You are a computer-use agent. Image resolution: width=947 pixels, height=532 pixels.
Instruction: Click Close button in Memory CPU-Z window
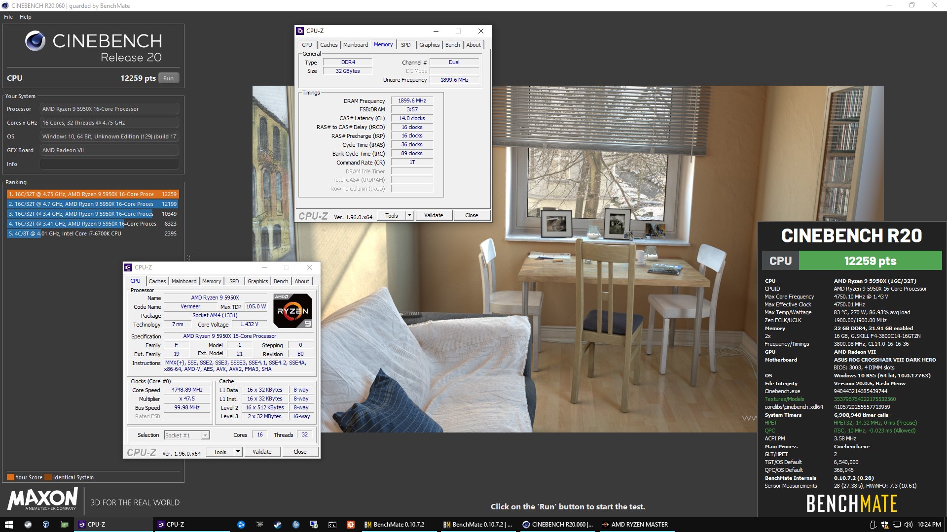point(472,215)
